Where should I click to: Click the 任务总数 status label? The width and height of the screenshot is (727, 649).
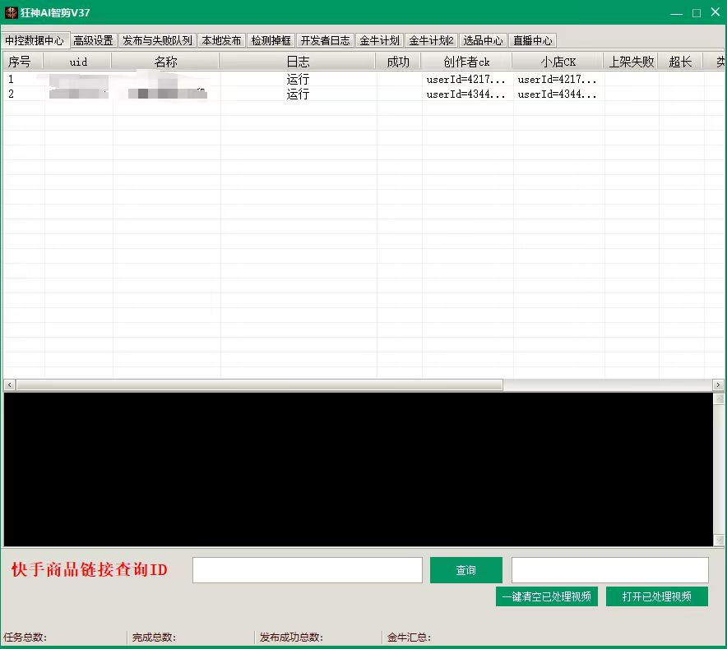(x=25, y=637)
